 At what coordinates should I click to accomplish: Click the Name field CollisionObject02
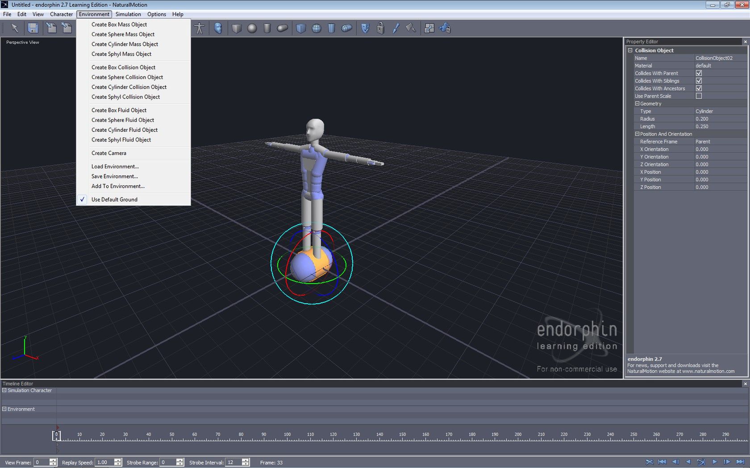721,58
